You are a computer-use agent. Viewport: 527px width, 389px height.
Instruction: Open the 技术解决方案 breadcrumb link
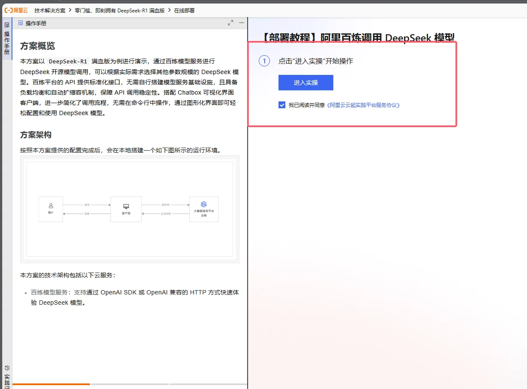(50, 10)
